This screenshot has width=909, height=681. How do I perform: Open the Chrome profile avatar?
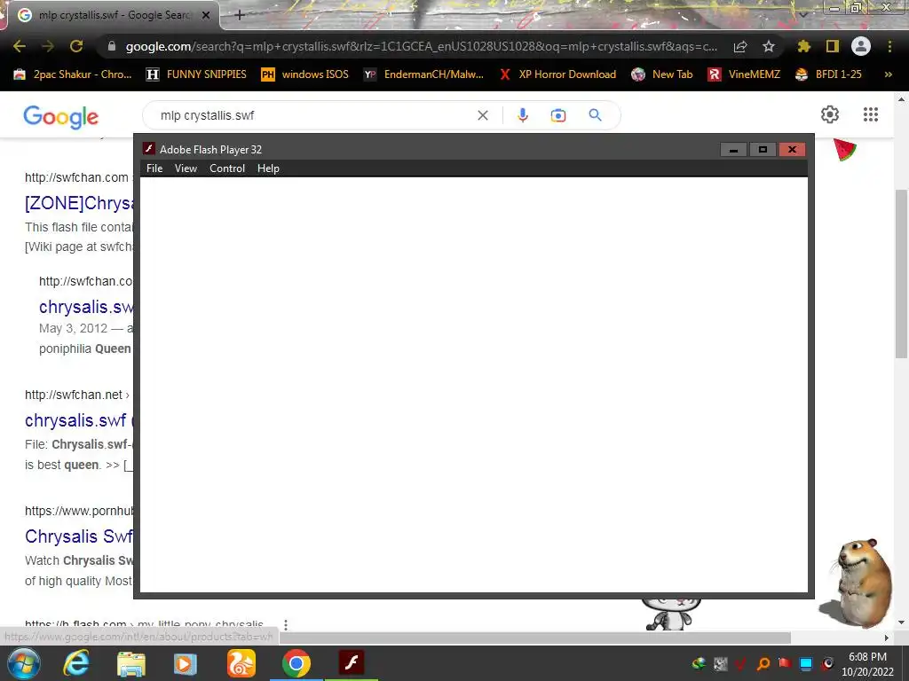(861, 46)
